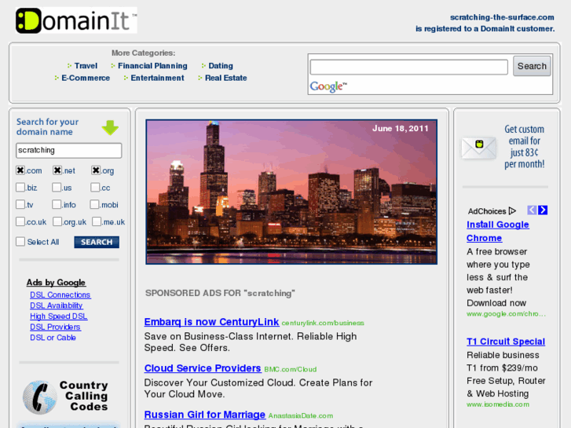Click the green down arrow icon

(110, 127)
